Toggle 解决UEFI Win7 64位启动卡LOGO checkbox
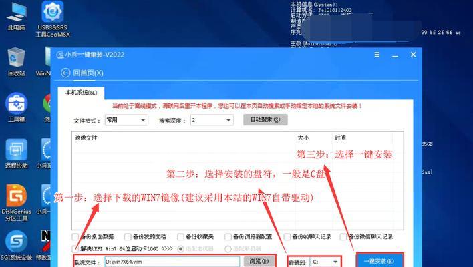The height and width of the screenshot is (267, 473). (75, 248)
